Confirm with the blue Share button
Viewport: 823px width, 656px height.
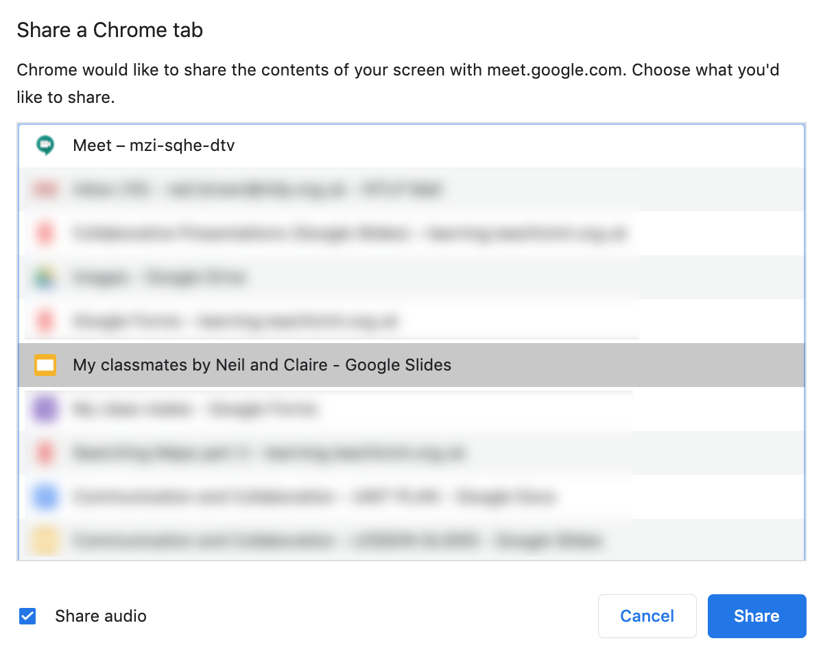756,616
